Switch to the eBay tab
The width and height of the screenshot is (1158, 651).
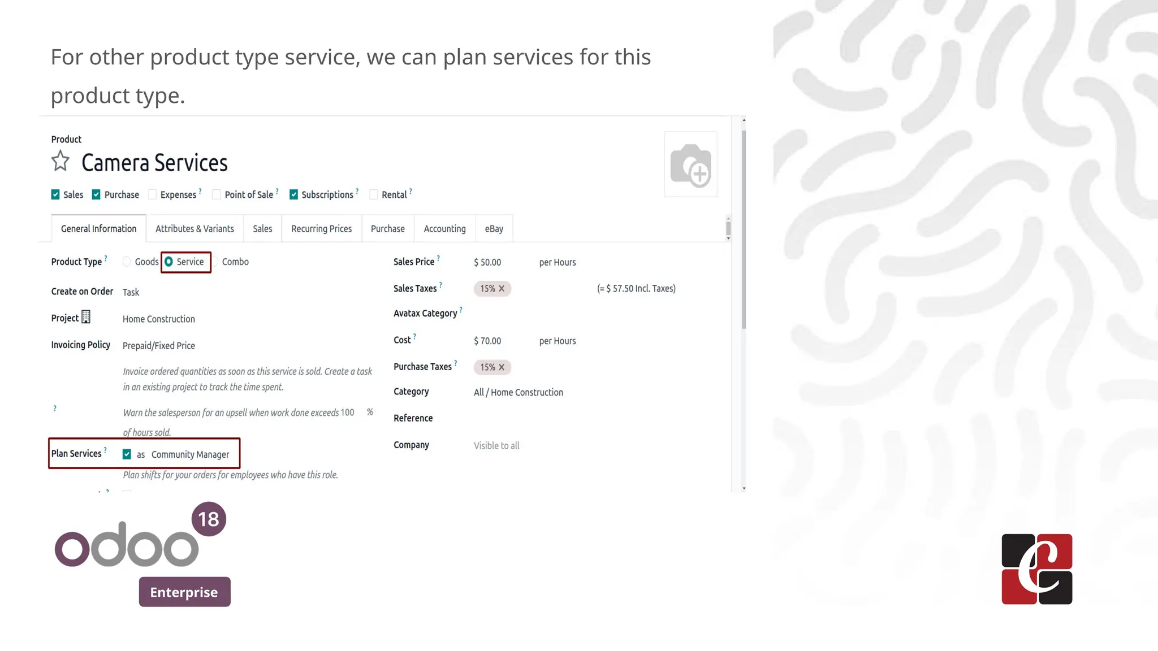tap(494, 229)
